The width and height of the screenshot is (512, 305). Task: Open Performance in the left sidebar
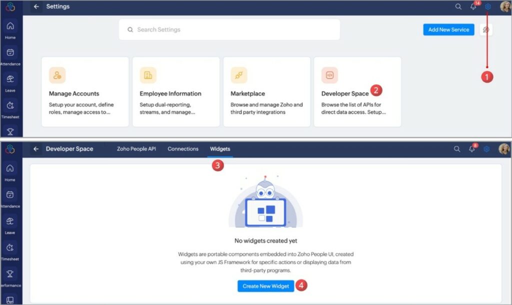tap(10, 276)
